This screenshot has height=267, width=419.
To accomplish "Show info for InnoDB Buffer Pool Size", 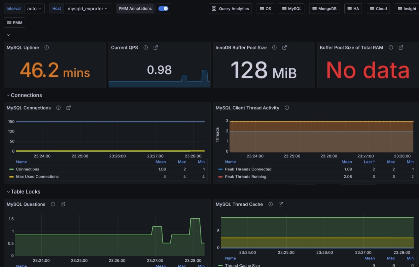I will (x=274, y=48).
